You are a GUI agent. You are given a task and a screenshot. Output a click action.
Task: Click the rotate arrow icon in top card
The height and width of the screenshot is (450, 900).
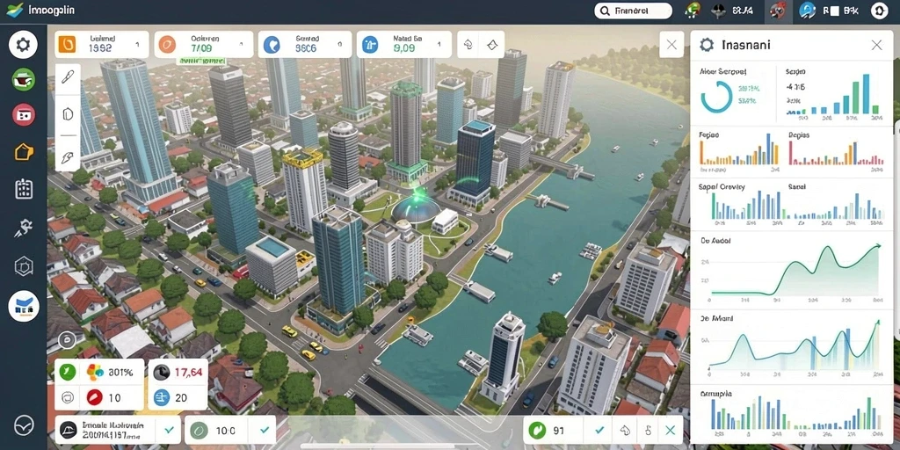tap(468, 44)
